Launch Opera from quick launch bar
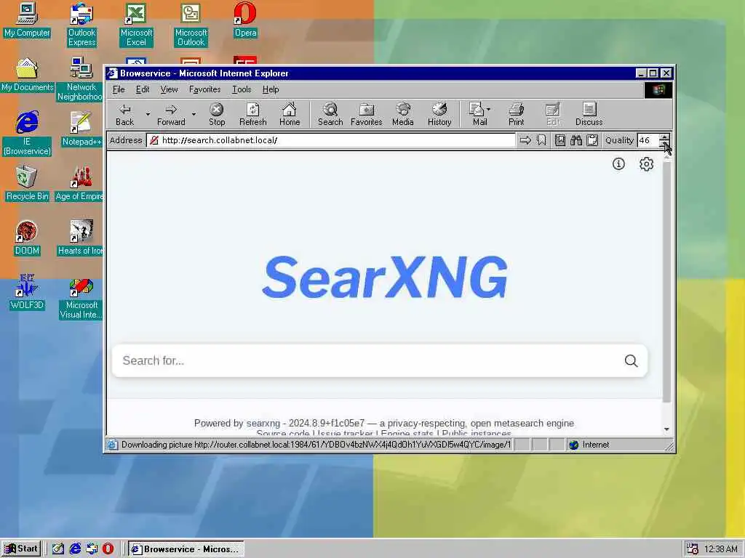 [108, 549]
